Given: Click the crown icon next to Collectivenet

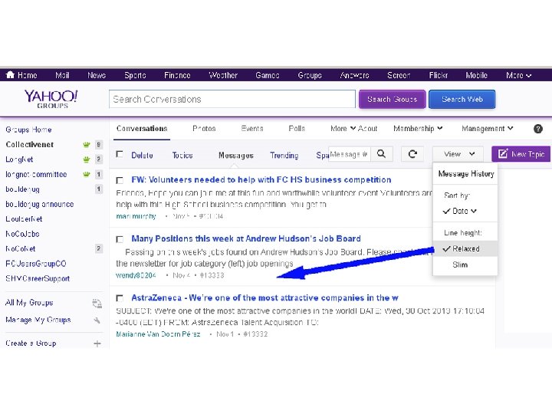Looking at the screenshot, I should tap(86, 145).
